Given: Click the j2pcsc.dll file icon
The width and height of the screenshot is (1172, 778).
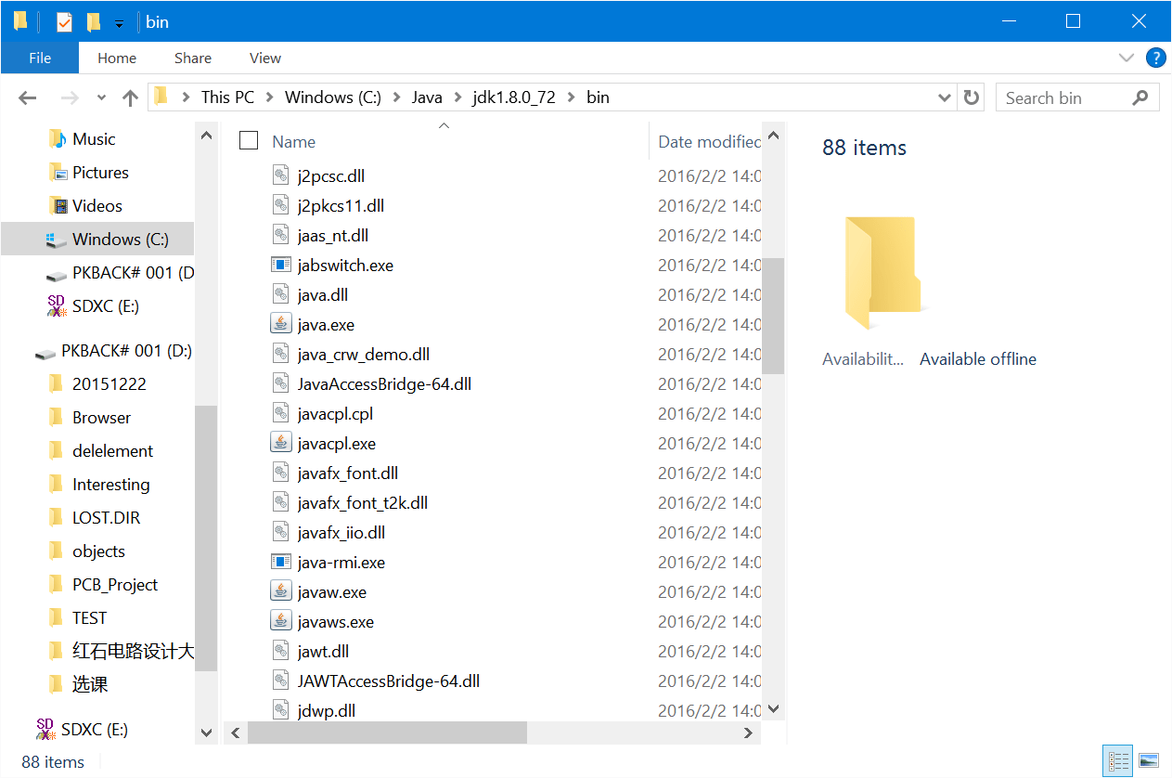Looking at the screenshot, I should point(280,175).
